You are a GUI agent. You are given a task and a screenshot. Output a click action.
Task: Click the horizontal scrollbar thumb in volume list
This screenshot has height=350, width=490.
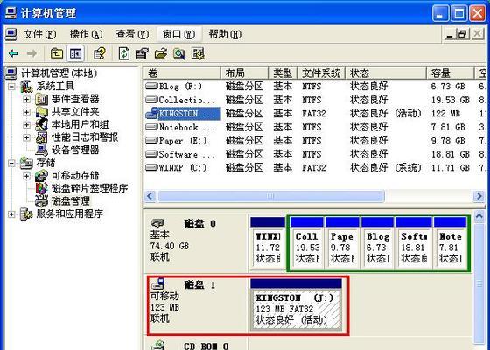(x=270, y=196)
